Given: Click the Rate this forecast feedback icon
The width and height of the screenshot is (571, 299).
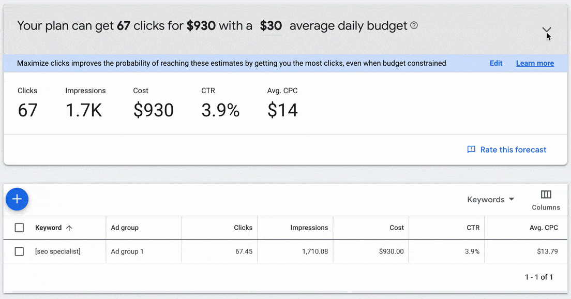Looking at the screenshot, I should [x=471, y=149].
